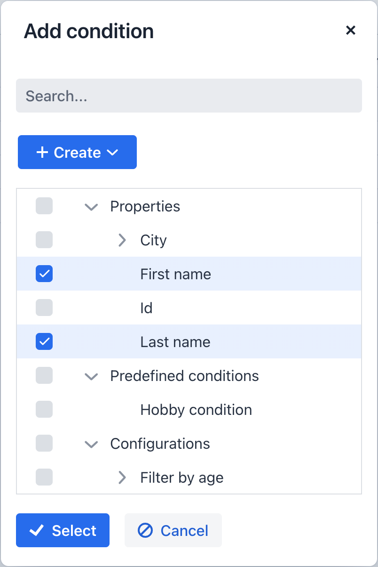Click Cancel to dismiss the dialog
Viewport: 378px width, 567px height.
pos(173,530)
